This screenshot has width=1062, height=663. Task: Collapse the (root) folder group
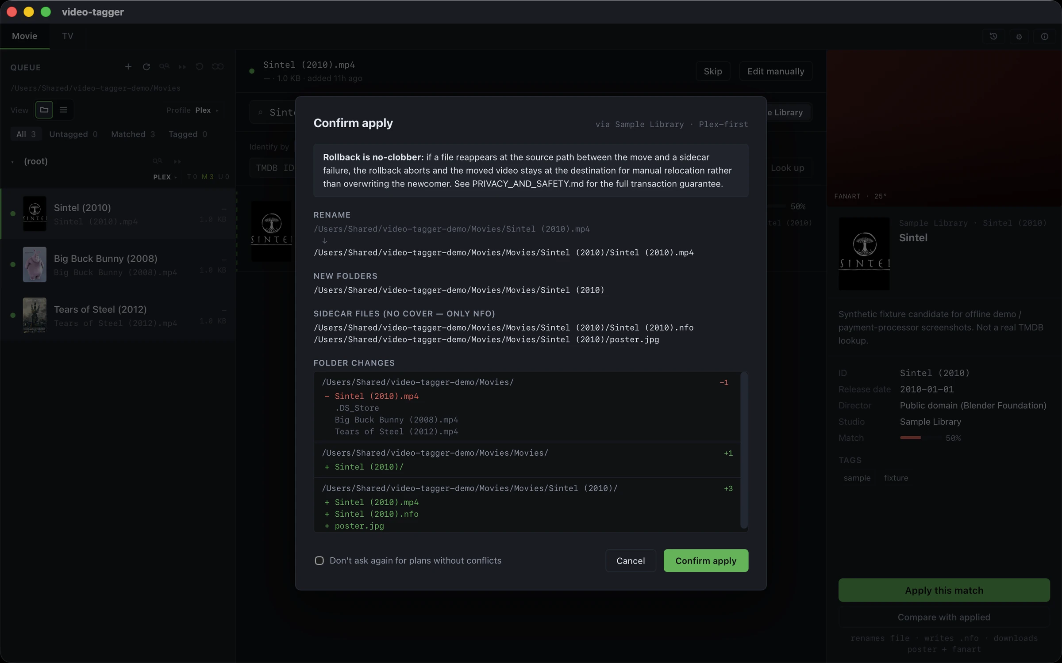pos(12,162)
